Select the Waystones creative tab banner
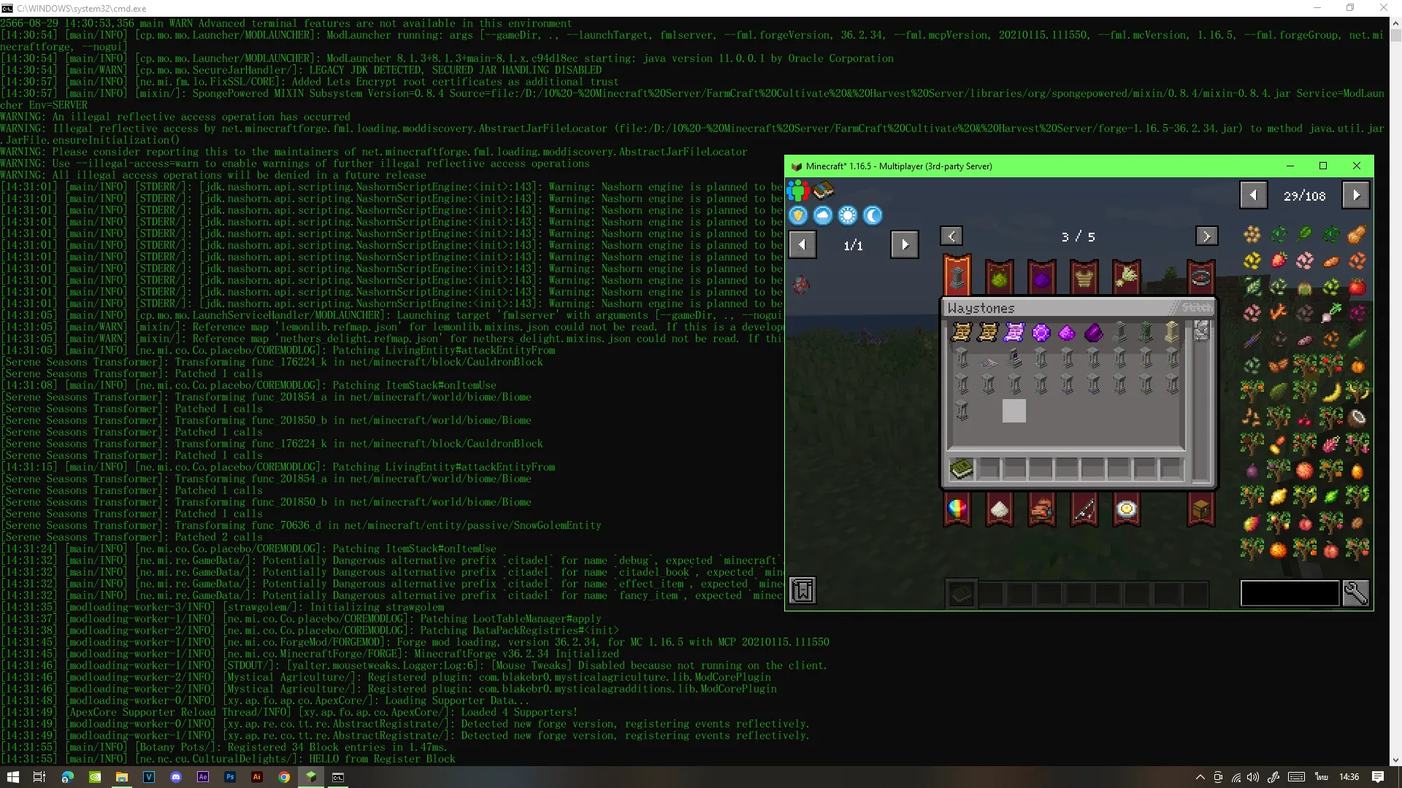The width and height of the screenshot is (1402, 788). coord(957,275)
